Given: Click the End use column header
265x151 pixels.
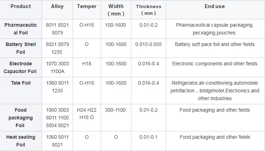Looking at the screenshot, I should click(x=214, y=6).
